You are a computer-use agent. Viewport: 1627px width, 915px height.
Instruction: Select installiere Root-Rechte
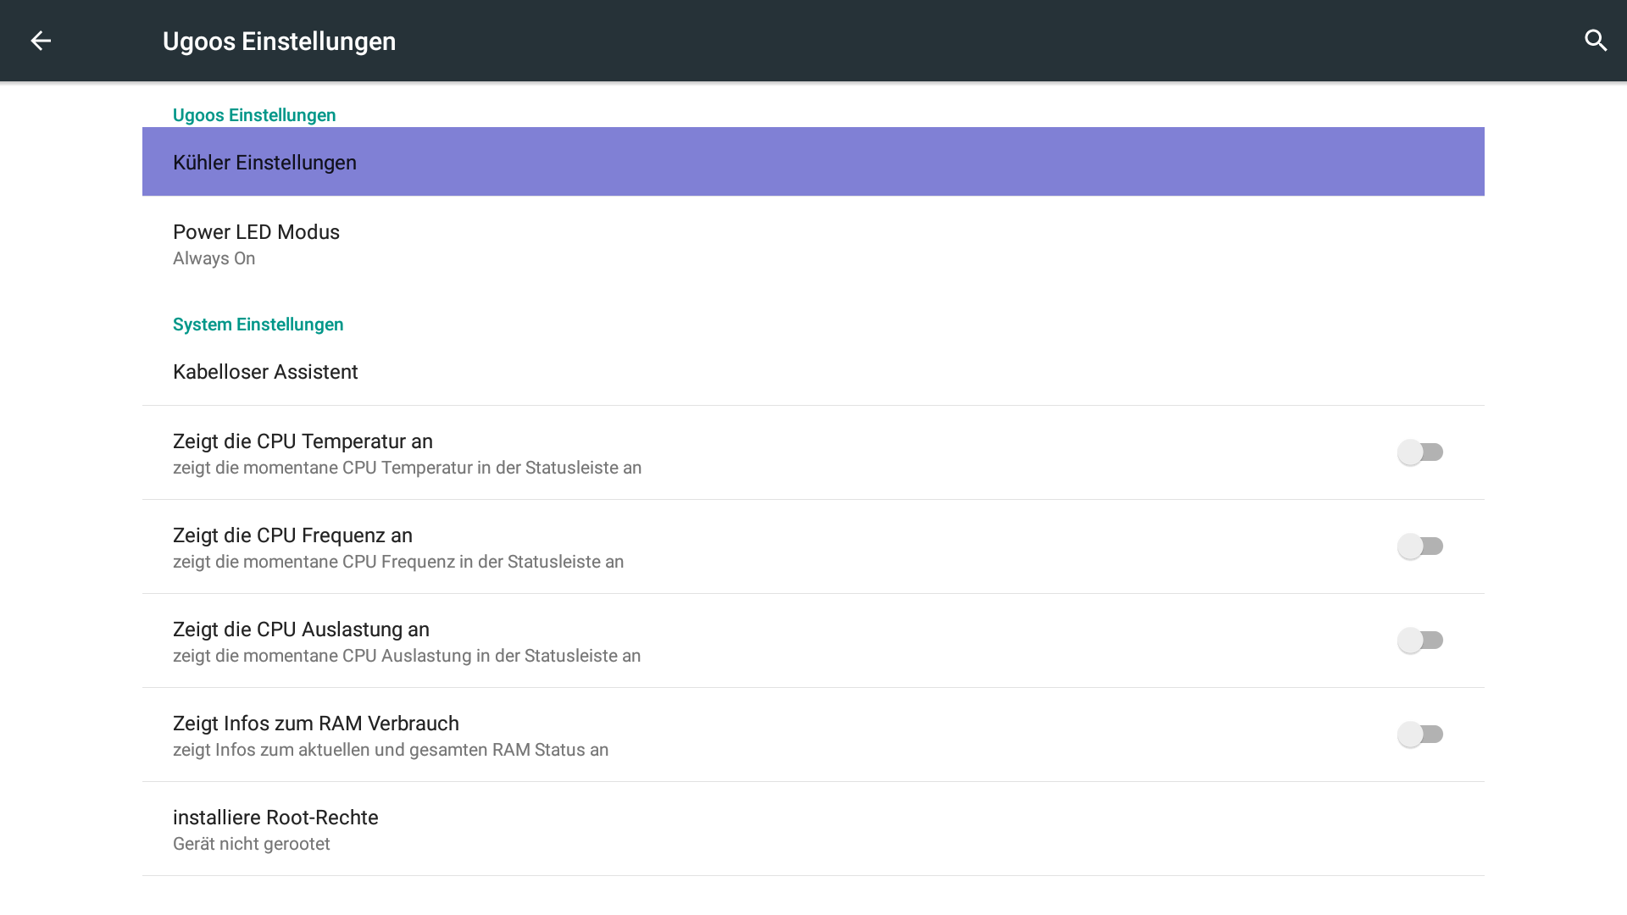pos(813,829)
